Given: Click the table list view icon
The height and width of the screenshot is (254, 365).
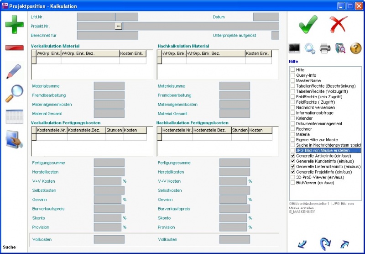Looking at the screenshot, I should pyautogui.click(x=14, y=116).
